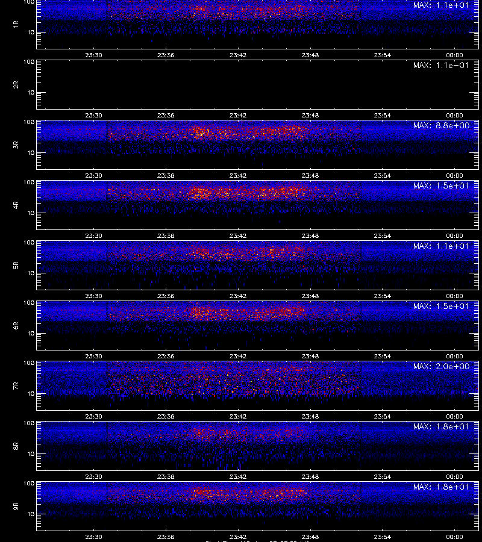The image size is (482, 542).
Task: Click the 00:00 time label below panel 8R
Action: 454,477
